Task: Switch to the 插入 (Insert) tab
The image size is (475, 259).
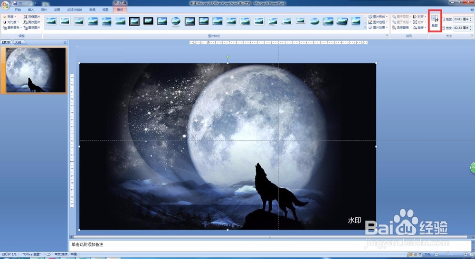Action: (x=31, y=9)
